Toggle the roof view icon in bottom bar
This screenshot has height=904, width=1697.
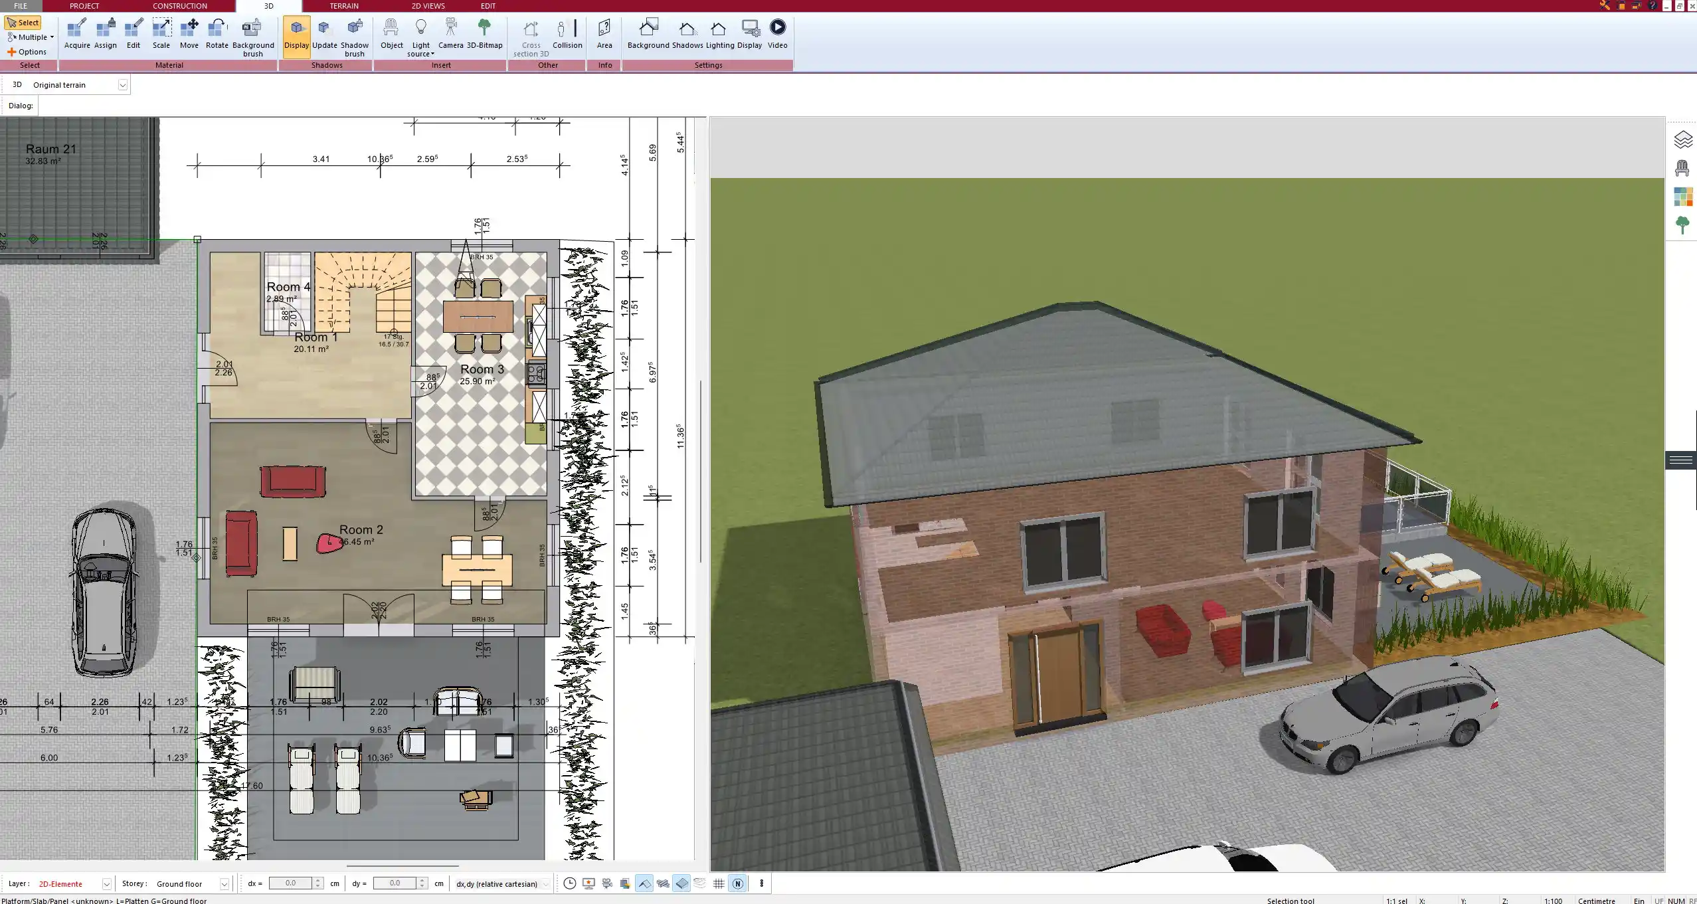pyautogui.click(x=644, y=883)
